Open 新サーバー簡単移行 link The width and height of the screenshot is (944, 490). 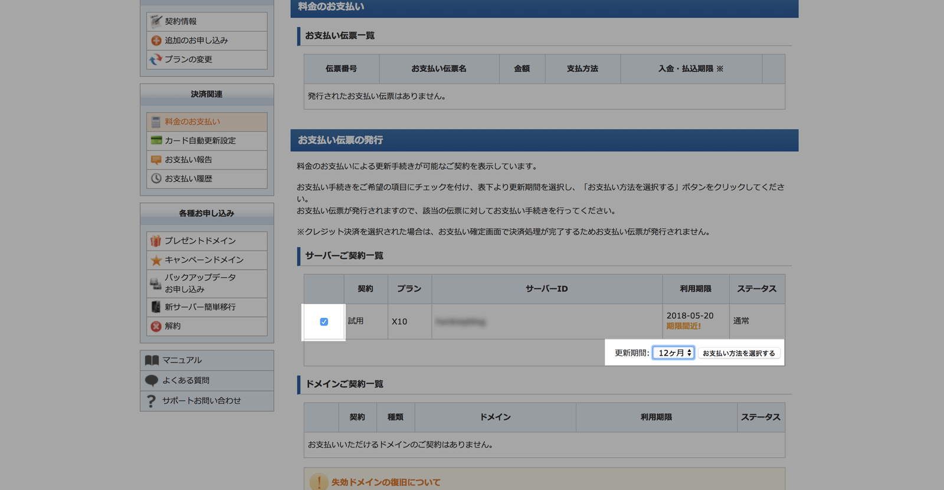207,307
